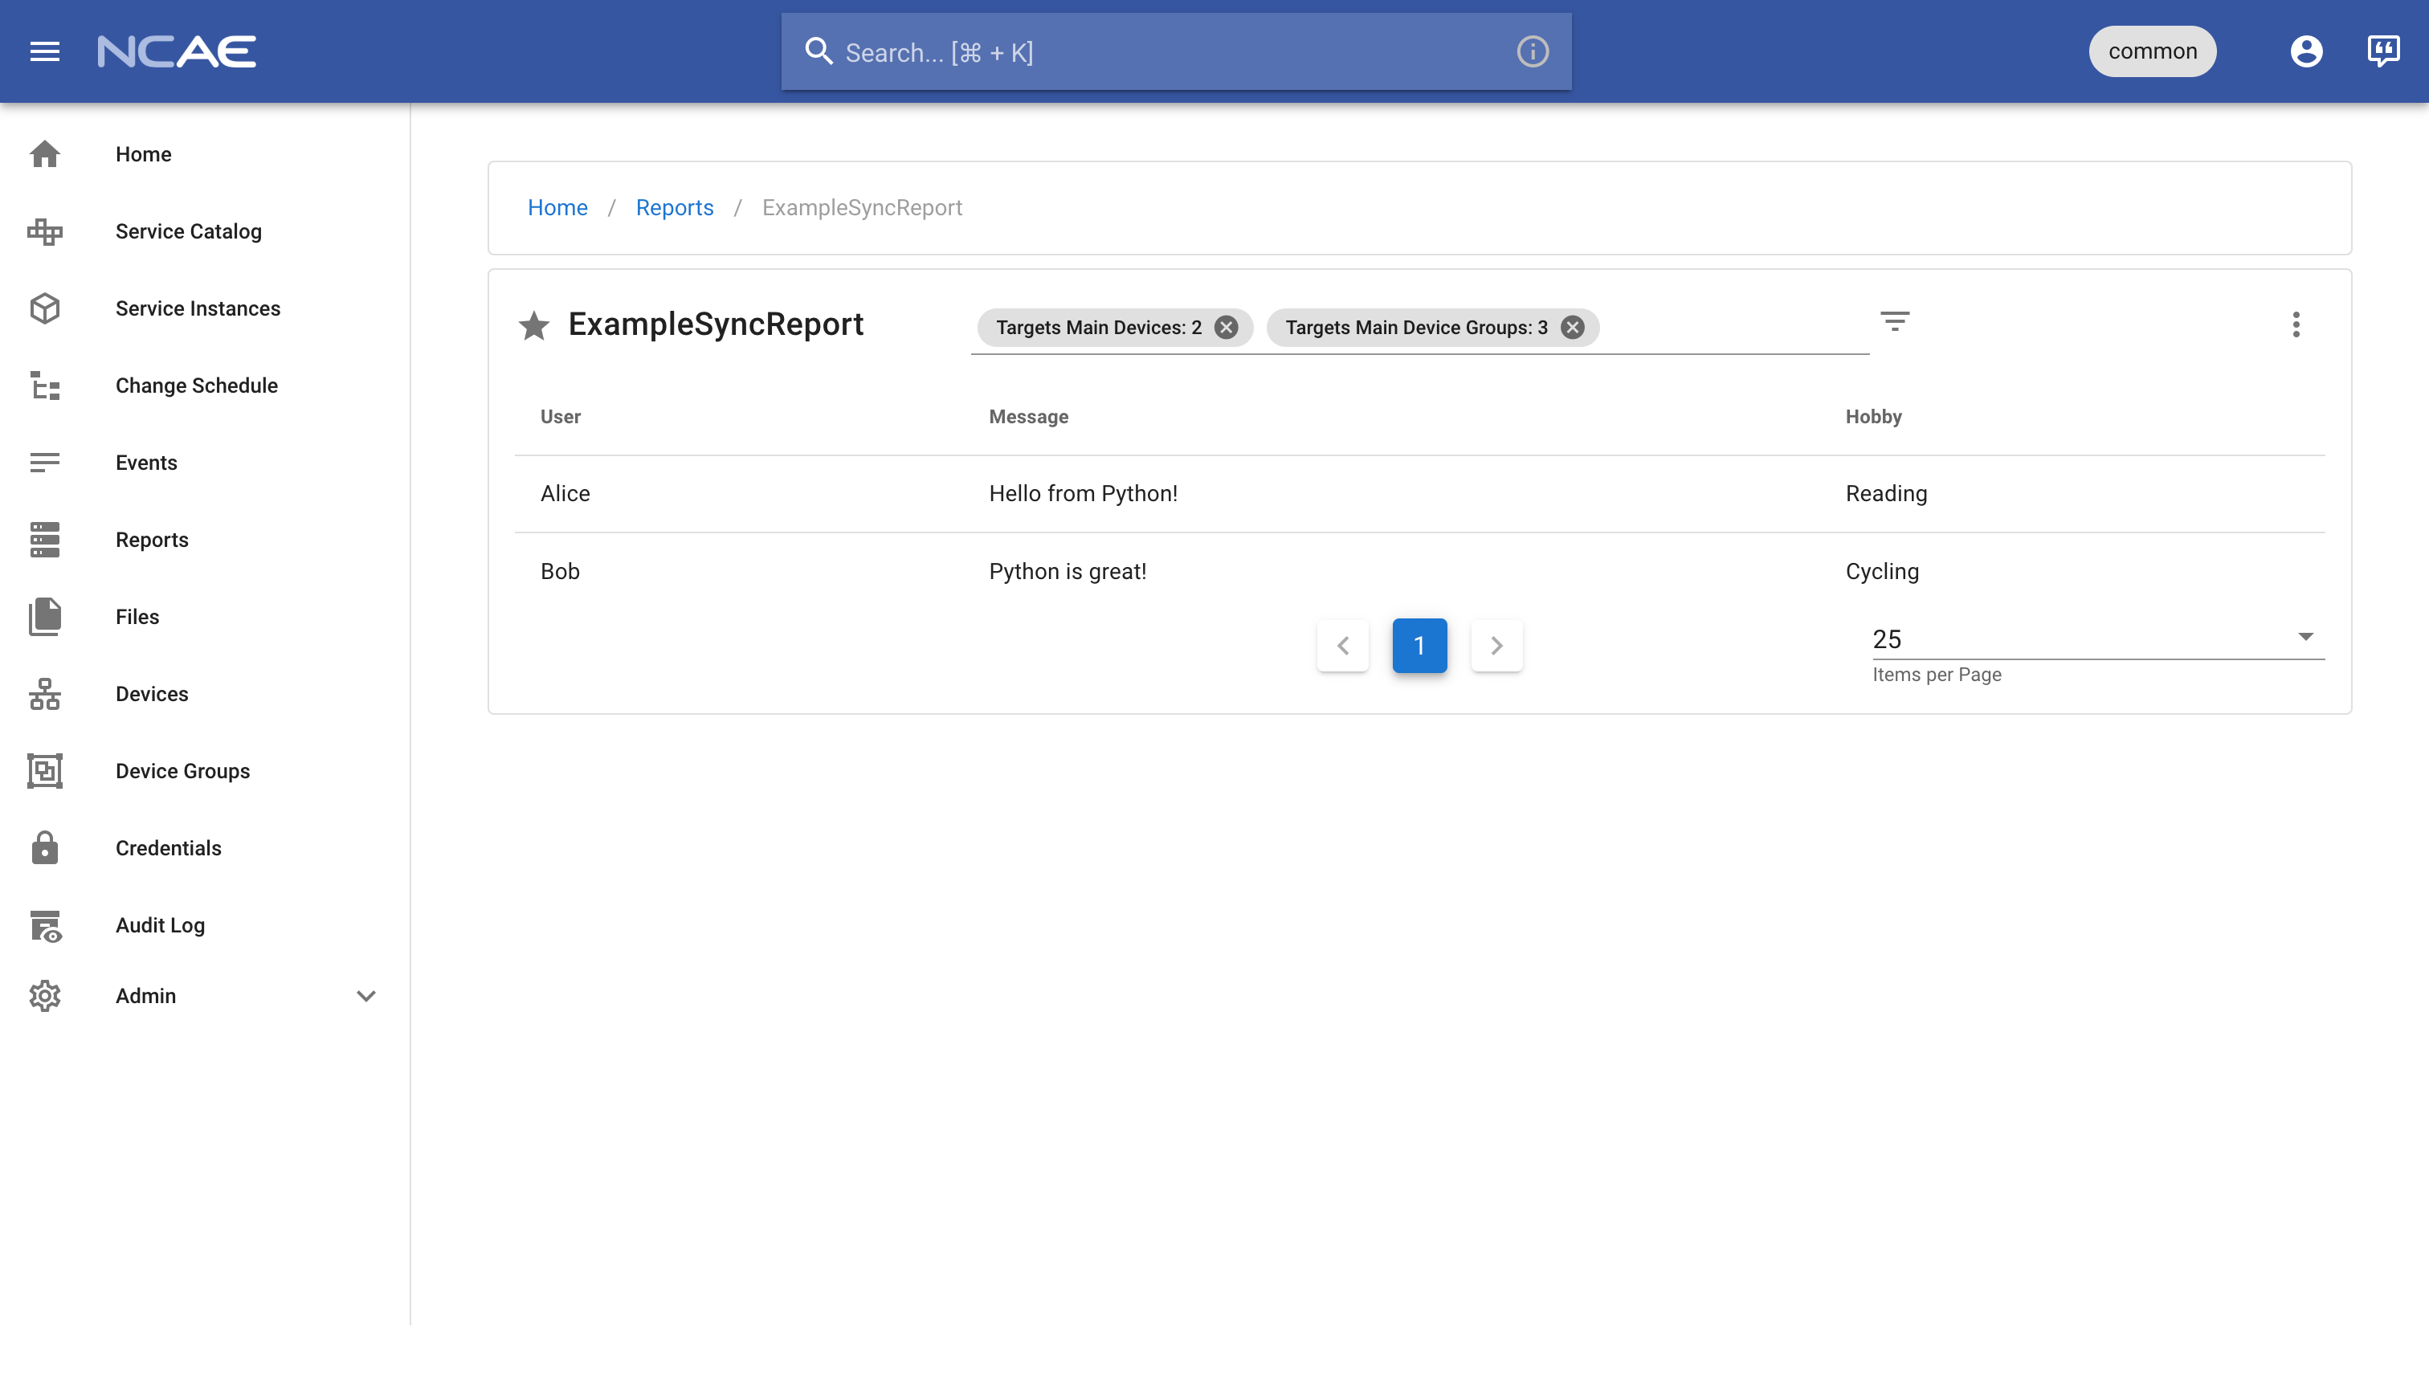Toggle the favorite star for ExampleSyncReport
This screenshot has width=2429, height=1383.
pyautogui.click(x=534, y=326)
